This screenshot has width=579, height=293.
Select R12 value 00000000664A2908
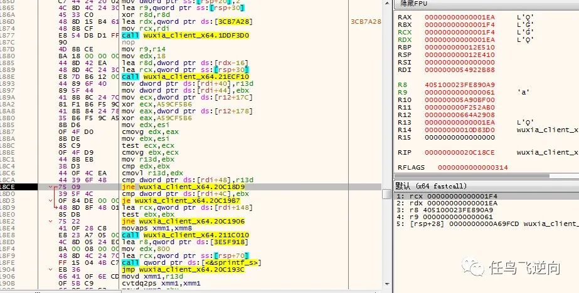[460, 115]
